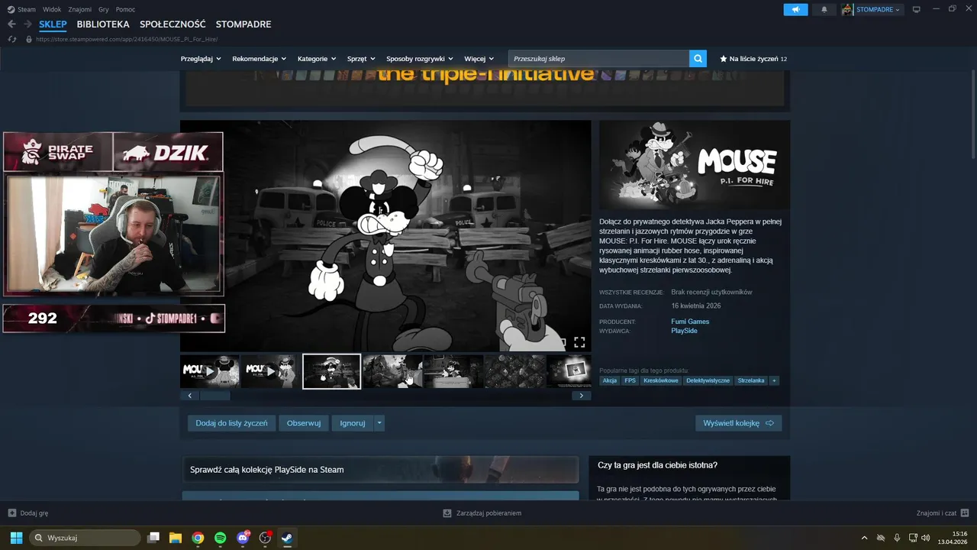
Task: Click the Akcja tag
Action: (610, 380)
